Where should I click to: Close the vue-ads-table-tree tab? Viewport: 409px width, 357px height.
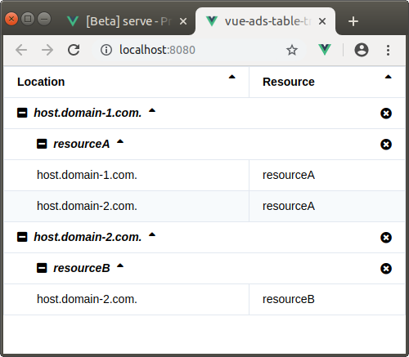click(322, 21)
